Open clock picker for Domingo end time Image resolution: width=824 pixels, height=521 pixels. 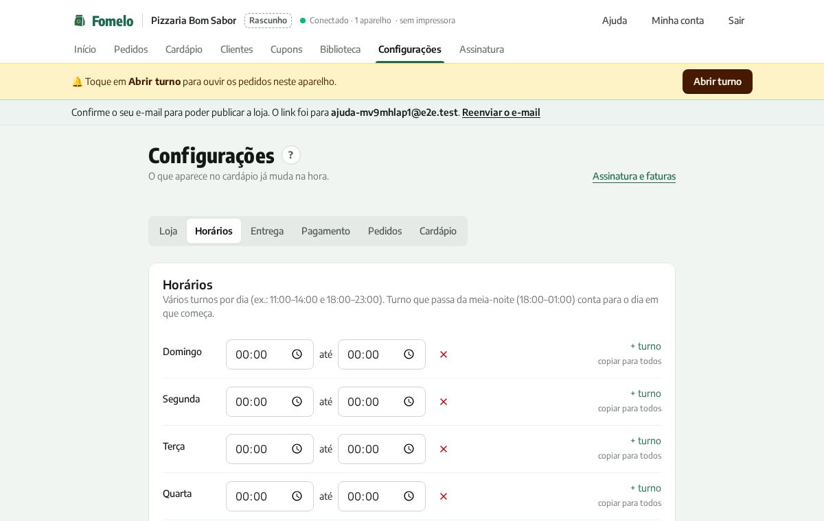[409, 354]
